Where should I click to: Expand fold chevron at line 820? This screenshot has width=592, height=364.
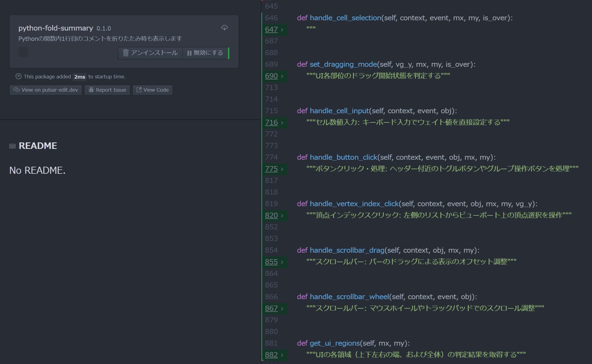[282, 216]
